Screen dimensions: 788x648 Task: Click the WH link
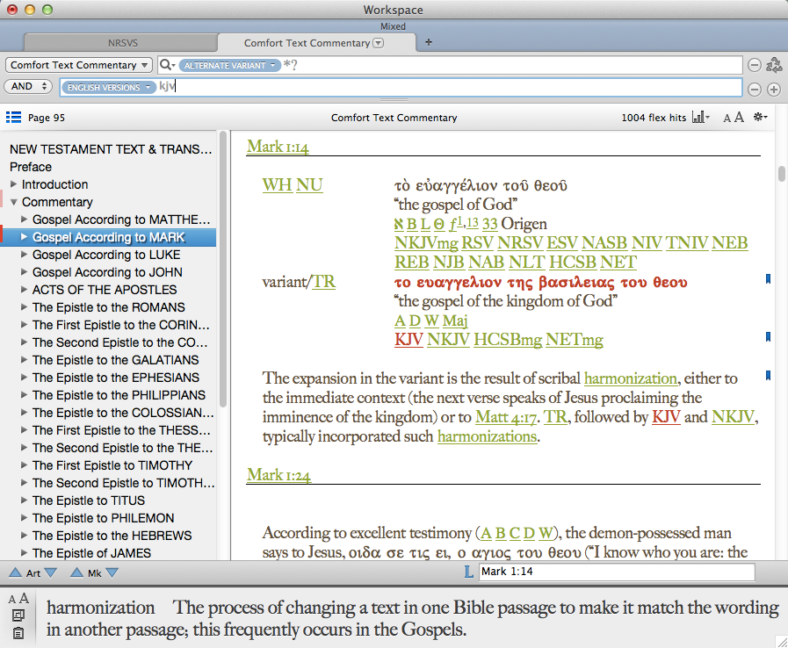click(x=277, y=185)
